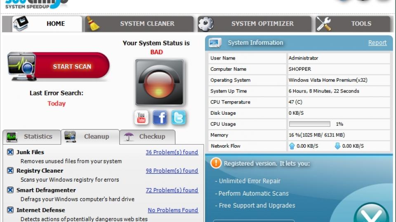Toggle the Internet Defense checkbox
This screenshot has width=396, height=222.
coord(10,210)
